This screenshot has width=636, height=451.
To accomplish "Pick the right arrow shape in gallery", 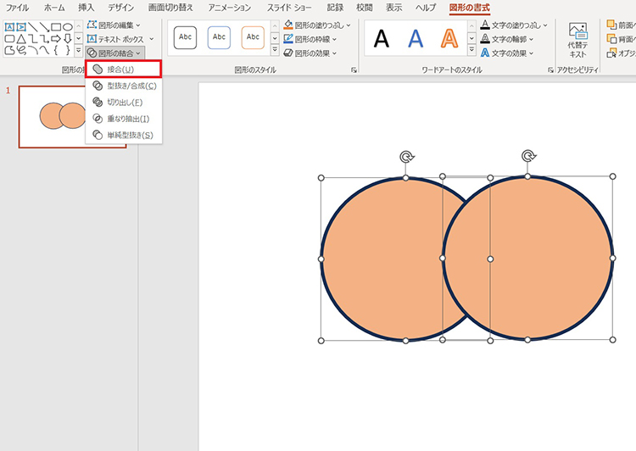I will point(56,38).
